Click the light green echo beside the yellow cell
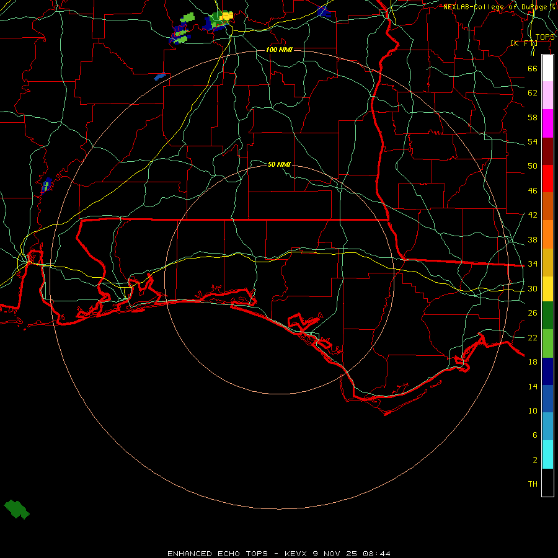The height and width of the screenshot is (558, 558). pos(187,17)
